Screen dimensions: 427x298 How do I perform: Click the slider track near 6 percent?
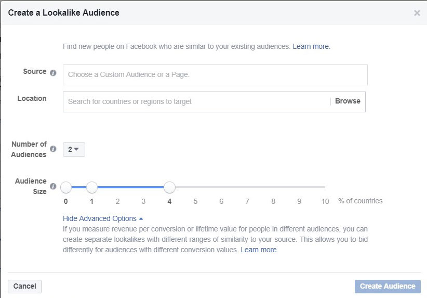pos(221,187)
